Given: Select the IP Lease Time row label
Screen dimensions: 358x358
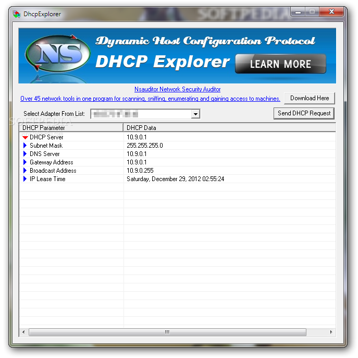Looking at the screenshot, I should pyautogui.click(x=47, y=179).
